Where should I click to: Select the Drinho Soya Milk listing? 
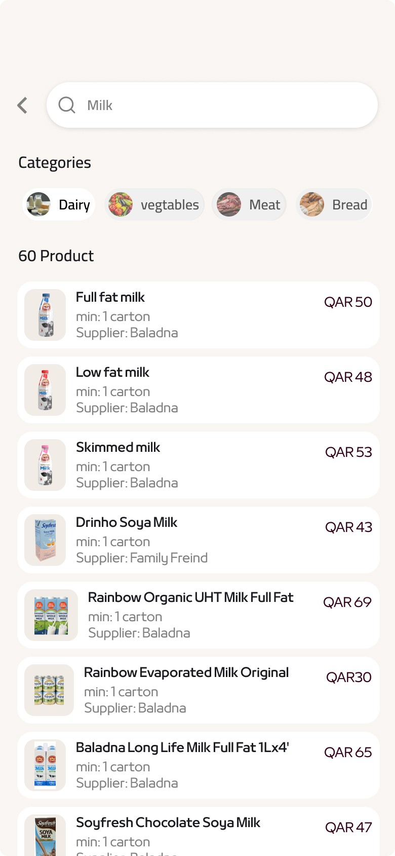(x=199, y=540)
